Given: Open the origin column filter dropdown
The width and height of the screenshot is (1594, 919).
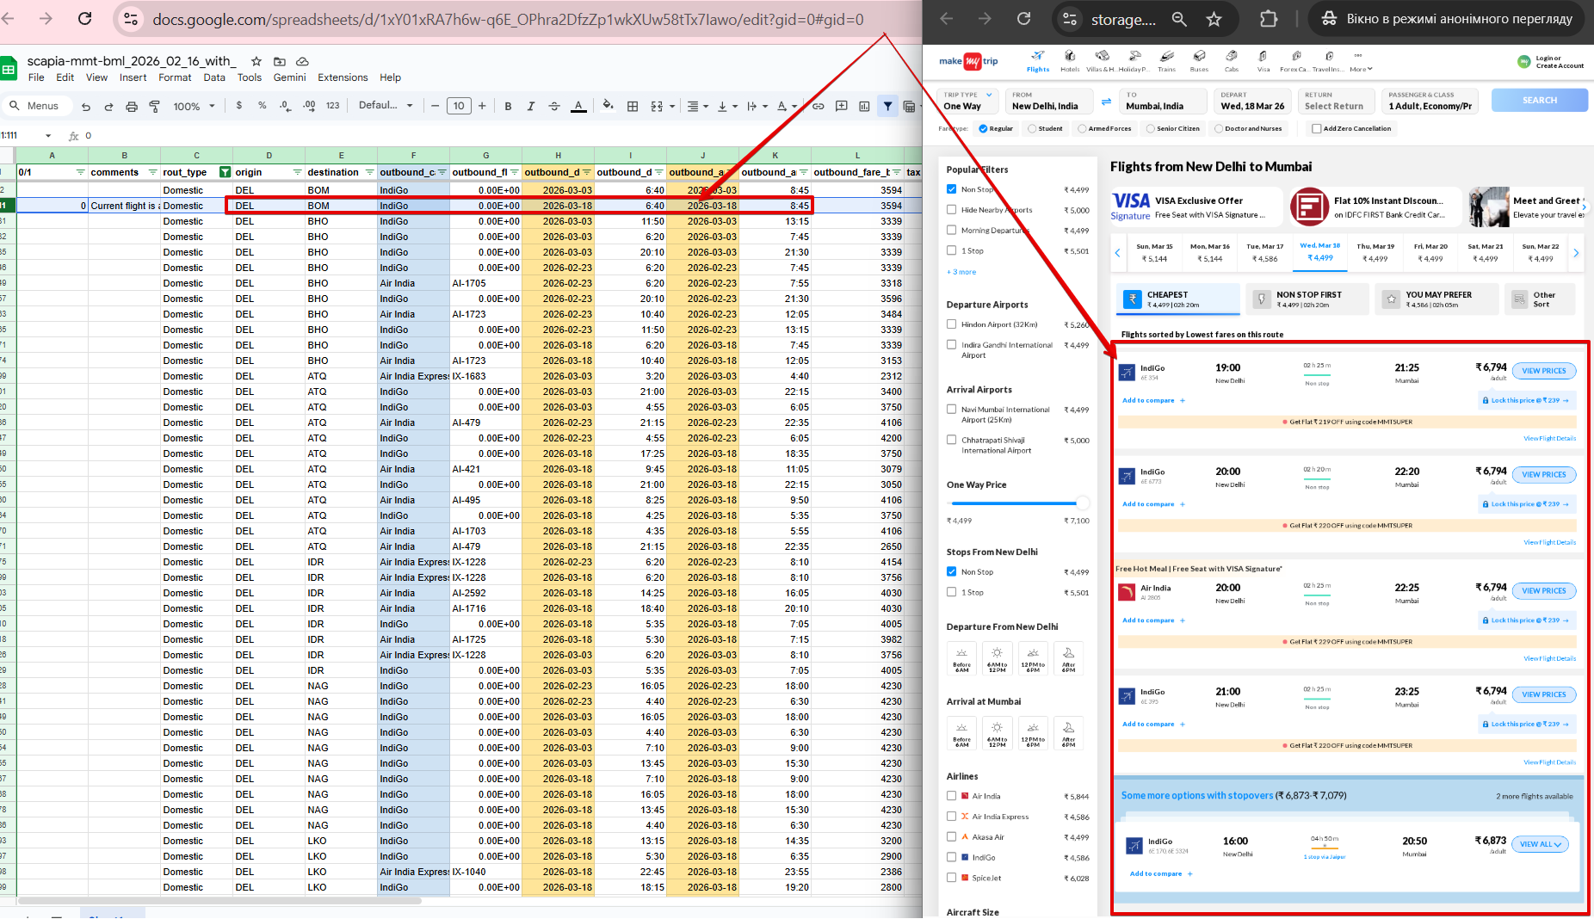Looking at the screenshot, I should [297, 172].
